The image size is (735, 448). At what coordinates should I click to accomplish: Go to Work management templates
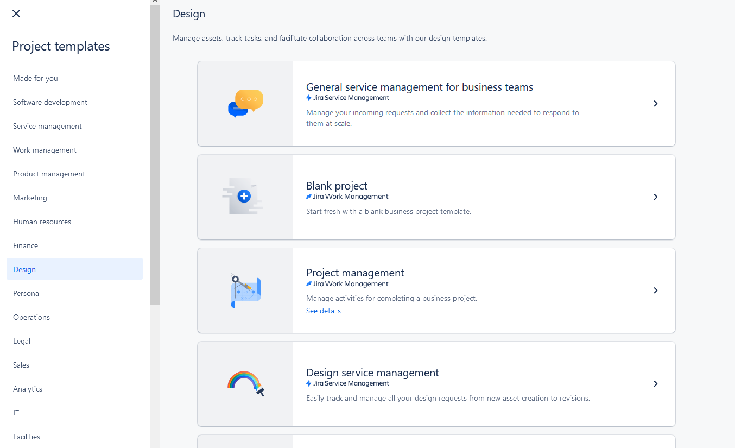[74, 150]
